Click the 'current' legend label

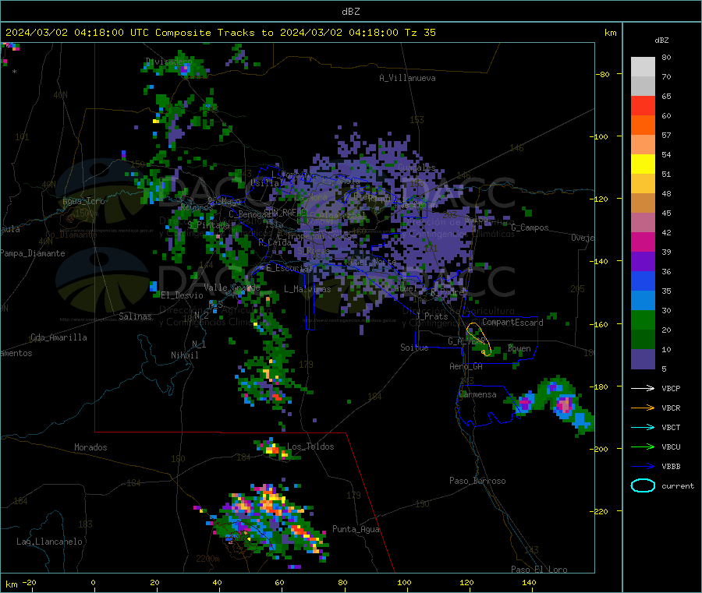678,486
